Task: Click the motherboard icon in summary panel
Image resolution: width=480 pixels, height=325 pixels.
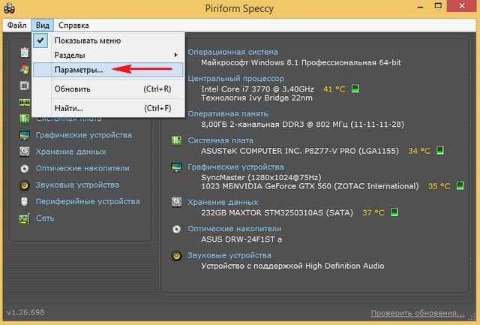Action: [x=176, y=140]
